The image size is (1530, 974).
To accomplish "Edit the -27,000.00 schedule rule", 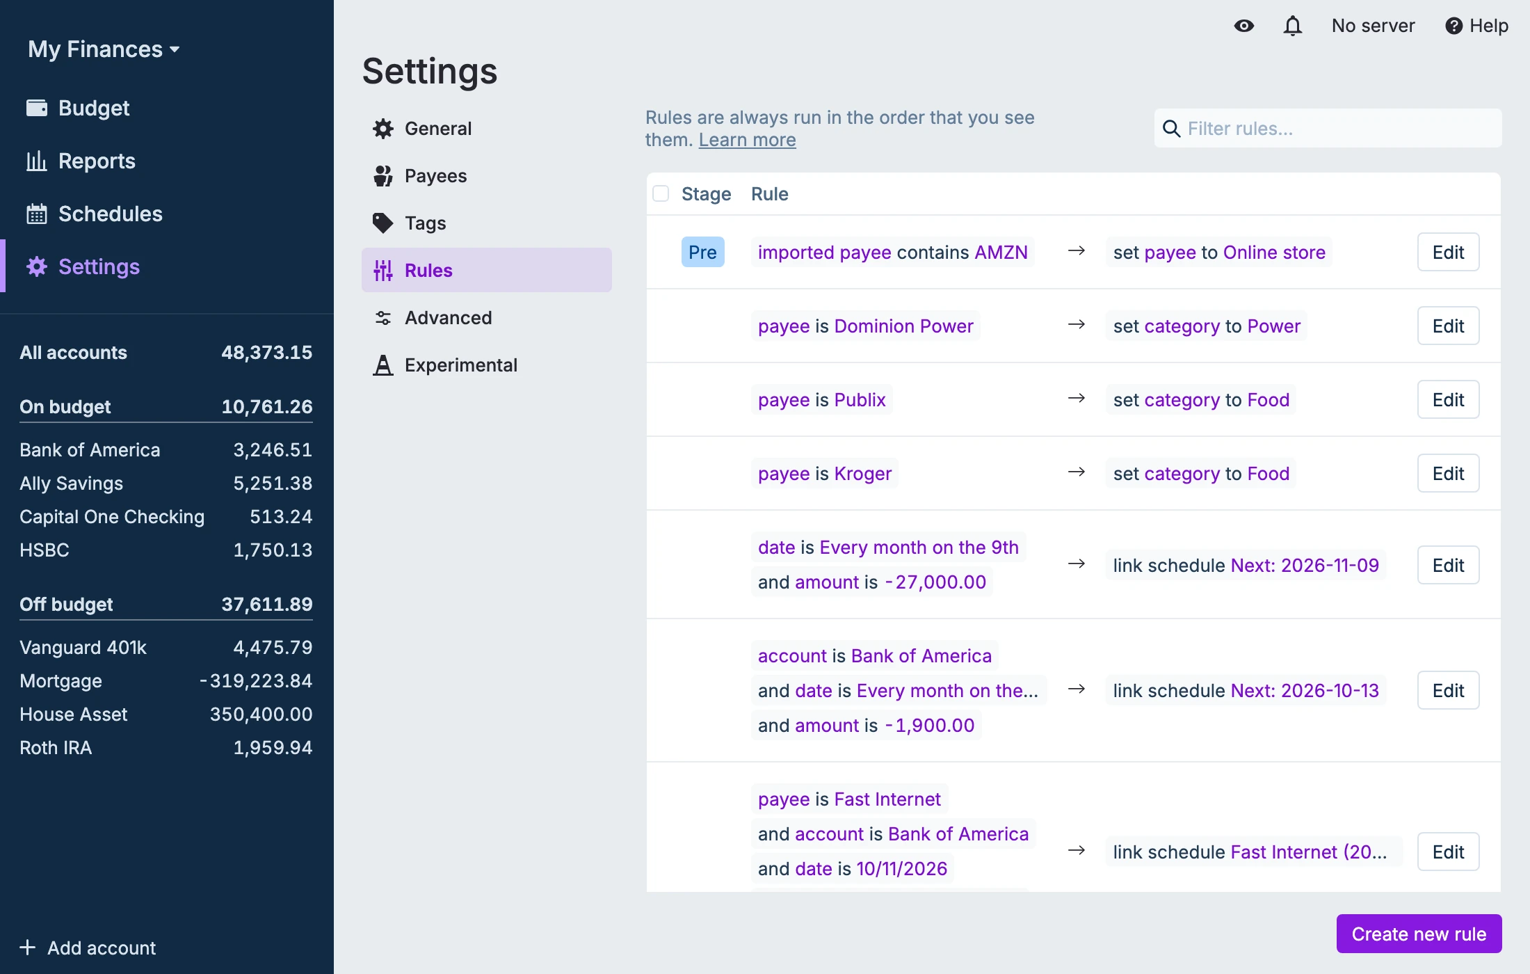I will (x=1448, y=565).
